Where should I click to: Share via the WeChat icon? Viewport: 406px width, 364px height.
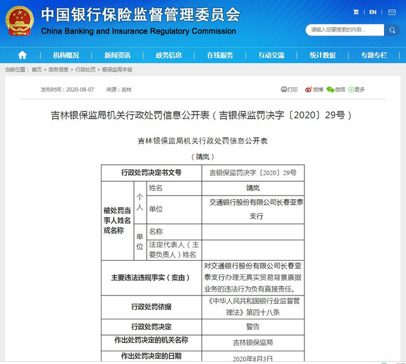point(330,89)
